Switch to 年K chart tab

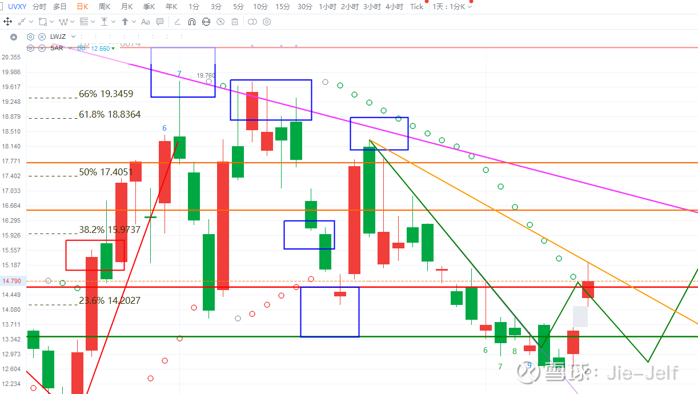(171, 7)
